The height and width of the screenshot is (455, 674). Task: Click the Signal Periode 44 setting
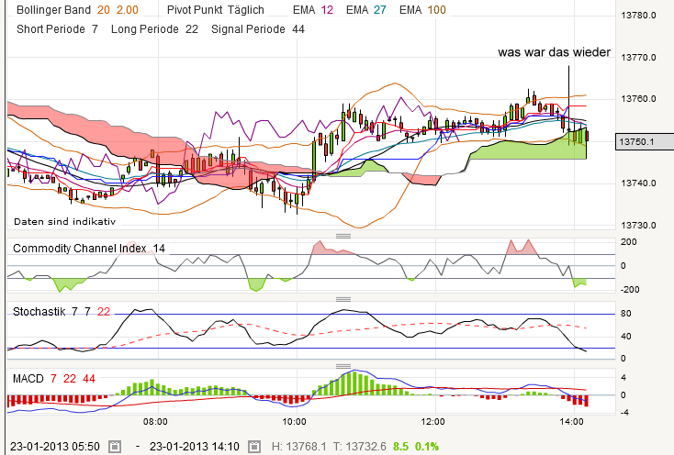click(x=258, y=29)
